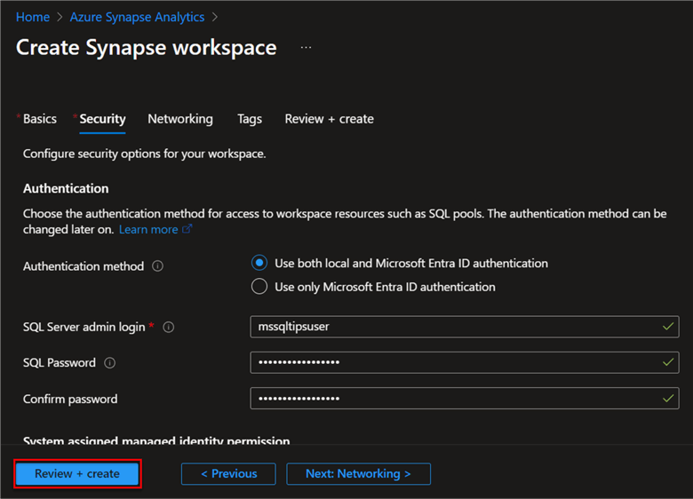Open the Review + create tab

pos(329,119)
